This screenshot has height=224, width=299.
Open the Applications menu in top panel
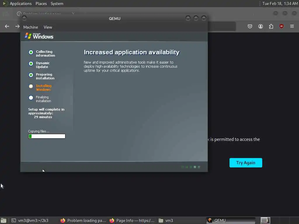pyautogui.click(x=21, y=3)
